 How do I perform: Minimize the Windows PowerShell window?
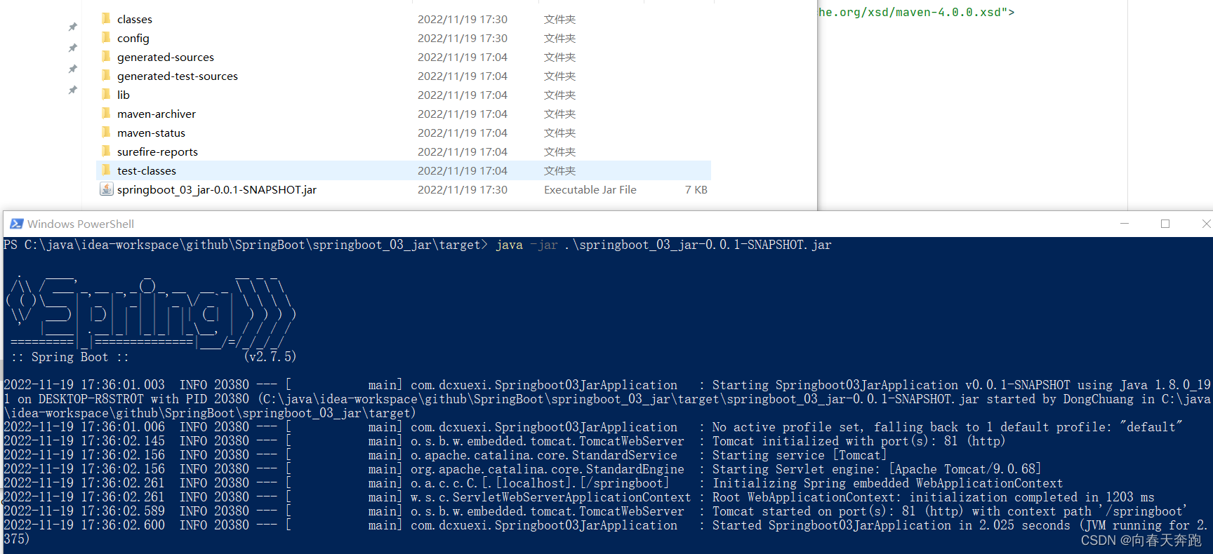[x=1125, y=224]
